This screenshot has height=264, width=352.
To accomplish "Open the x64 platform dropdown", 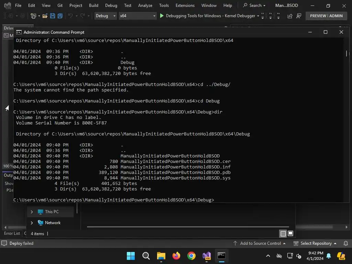I will click(x=137, y=16).
